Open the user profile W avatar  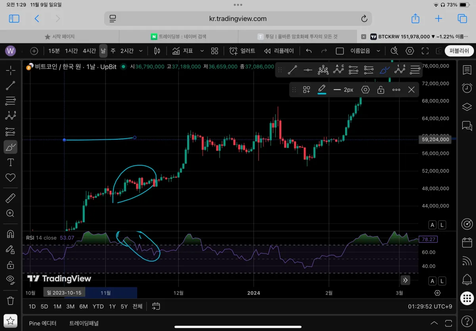click(x=11, y=51)
